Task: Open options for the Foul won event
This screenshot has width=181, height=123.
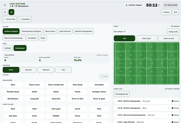Action: 168,115
